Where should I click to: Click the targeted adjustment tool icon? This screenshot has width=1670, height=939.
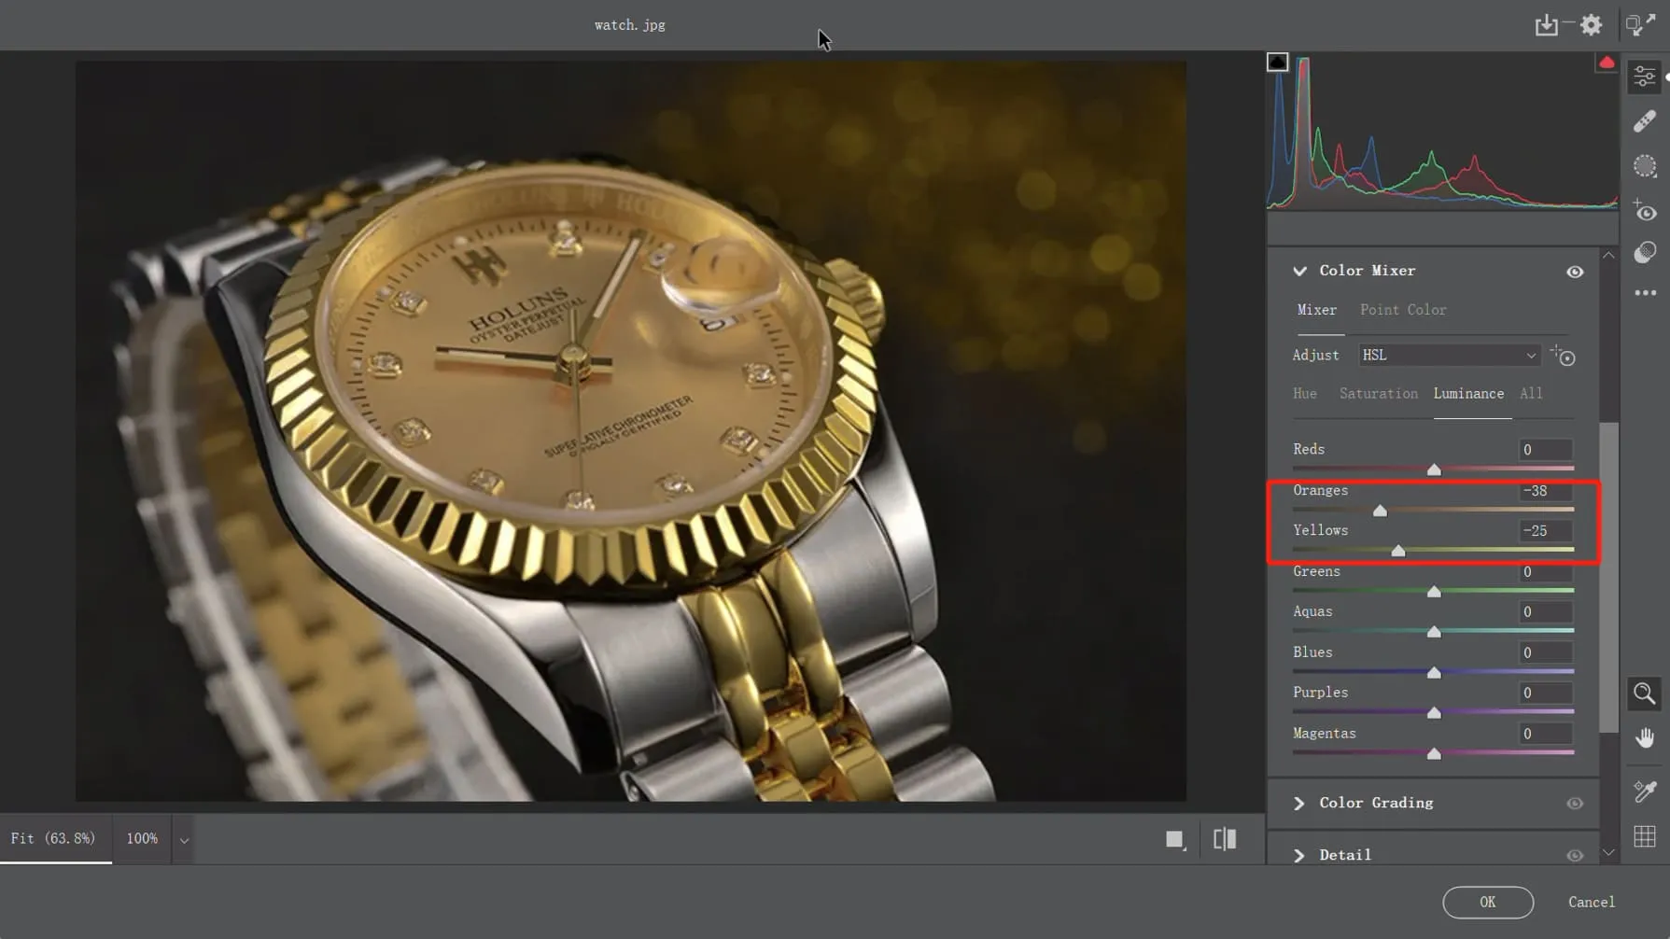tap(1564, 356)
